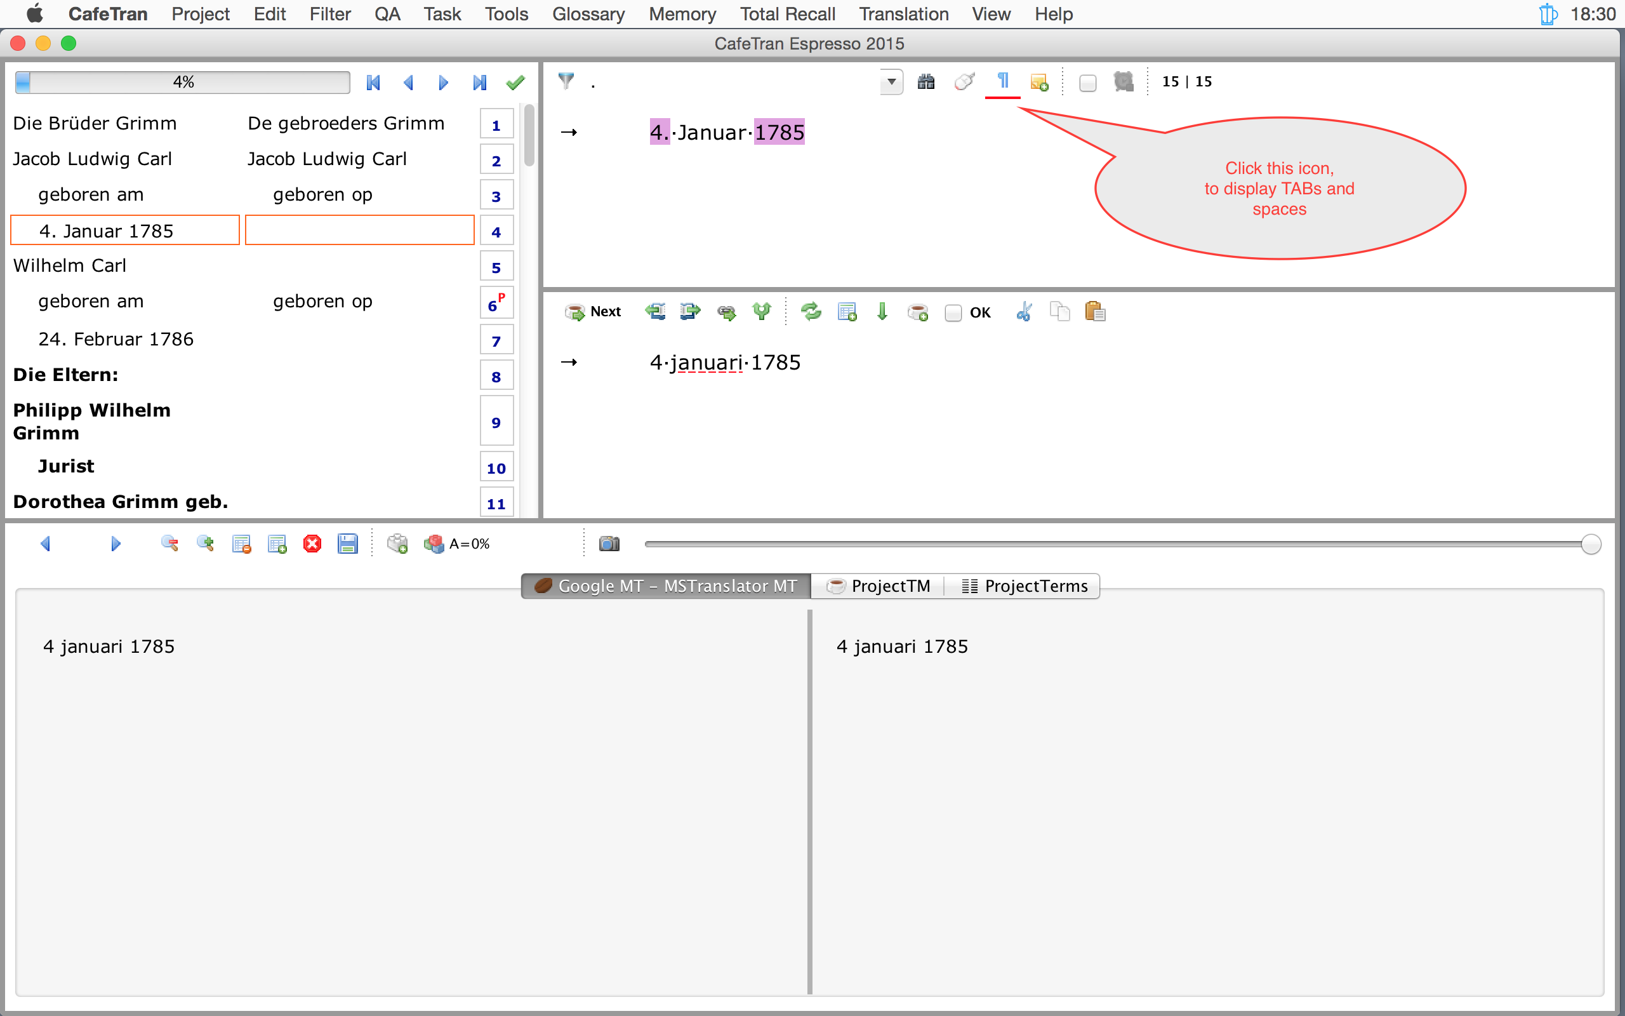Open the filter field dropdown arrow
The image size is (1625, 1016).
891,82
